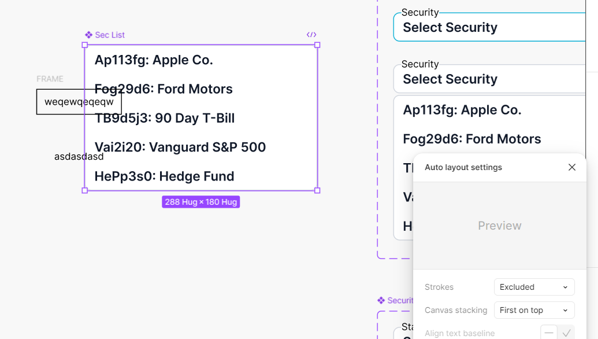Image resolution: width=598 pixels, height=339 pixels.
Task: Select the 'asdasdasd' text layer
Action: (79, 157)
